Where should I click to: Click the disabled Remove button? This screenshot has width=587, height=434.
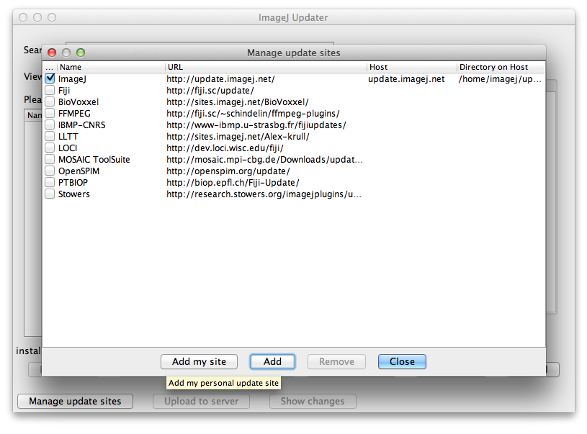[x=336, y=362]
